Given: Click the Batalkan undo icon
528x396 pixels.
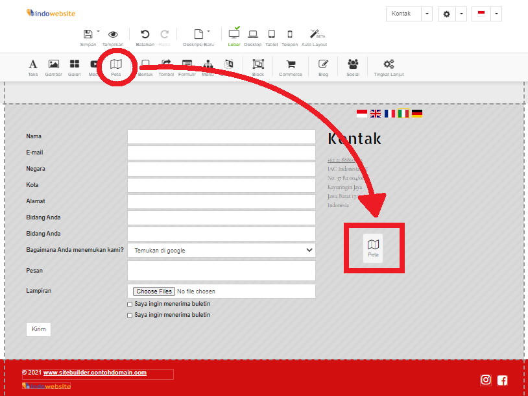Looking at the screenshot, I should pyautogui.click(x=145, y=36).
